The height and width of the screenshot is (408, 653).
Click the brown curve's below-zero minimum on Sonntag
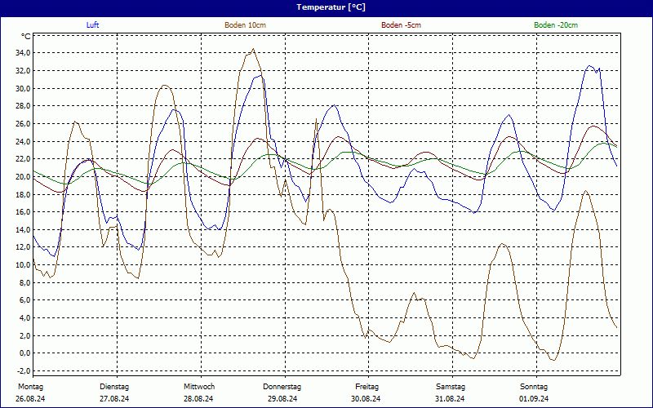pos(553,360)
